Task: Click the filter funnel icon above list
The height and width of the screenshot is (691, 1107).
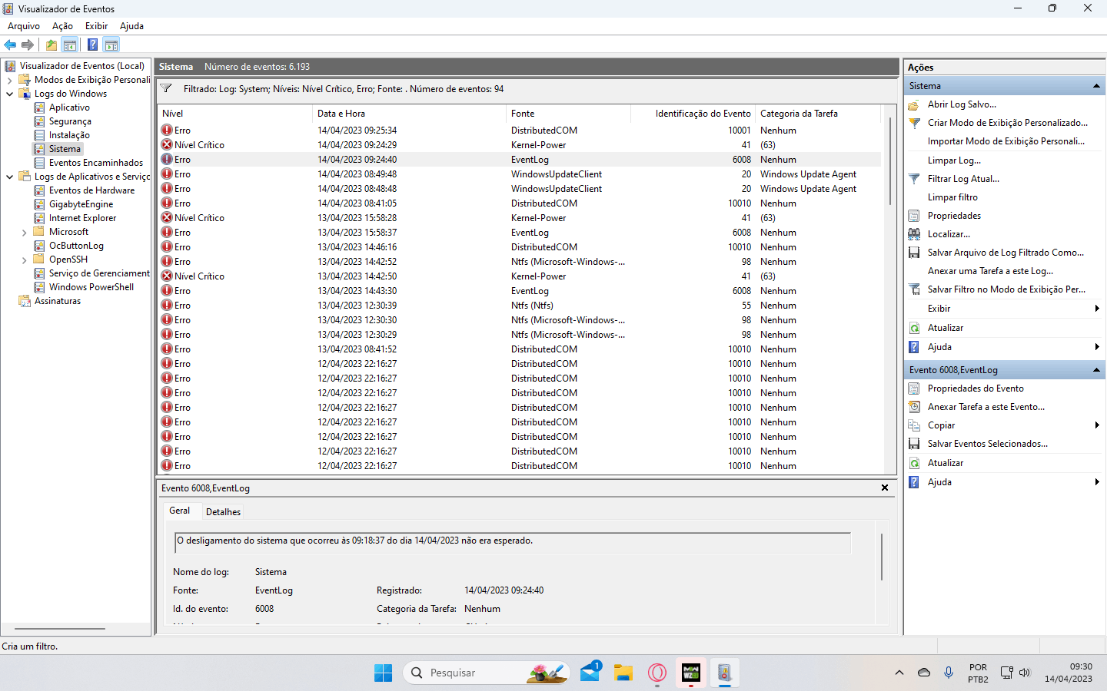Action: (x=165, y=89)
